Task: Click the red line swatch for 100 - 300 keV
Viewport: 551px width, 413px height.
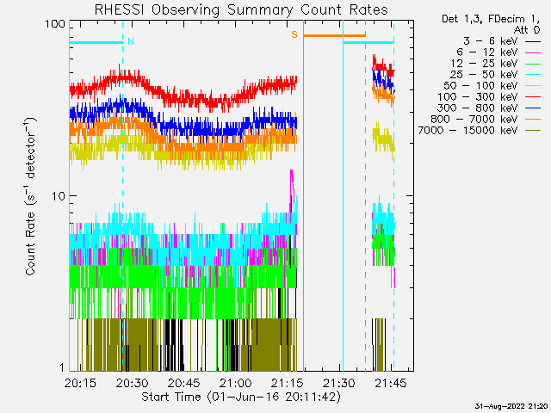Action: [533, 97]
